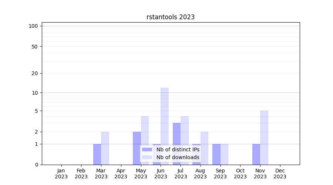Image resolution: width=333 pixels, height=185 pixels.
Task: Select the September distinct IPs bar
Action: (x=216, y=154)
